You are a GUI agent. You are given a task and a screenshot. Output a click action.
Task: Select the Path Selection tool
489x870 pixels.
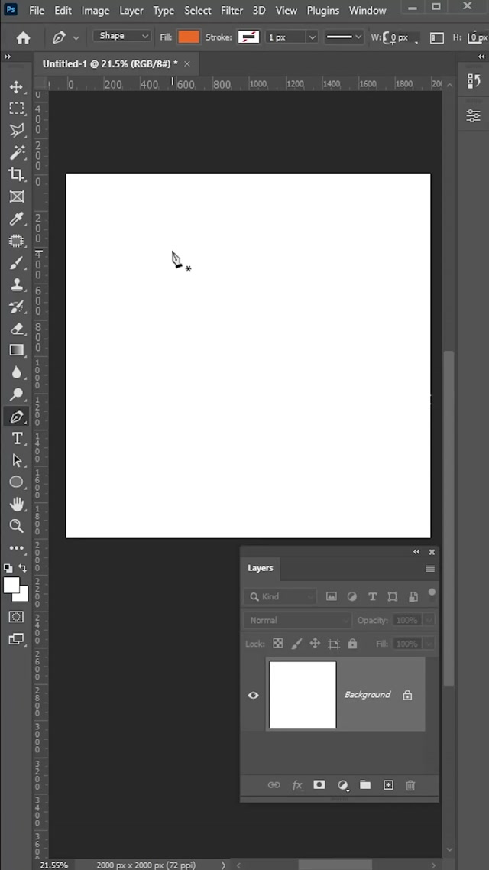pyautogui.click(x=17, y=460)
